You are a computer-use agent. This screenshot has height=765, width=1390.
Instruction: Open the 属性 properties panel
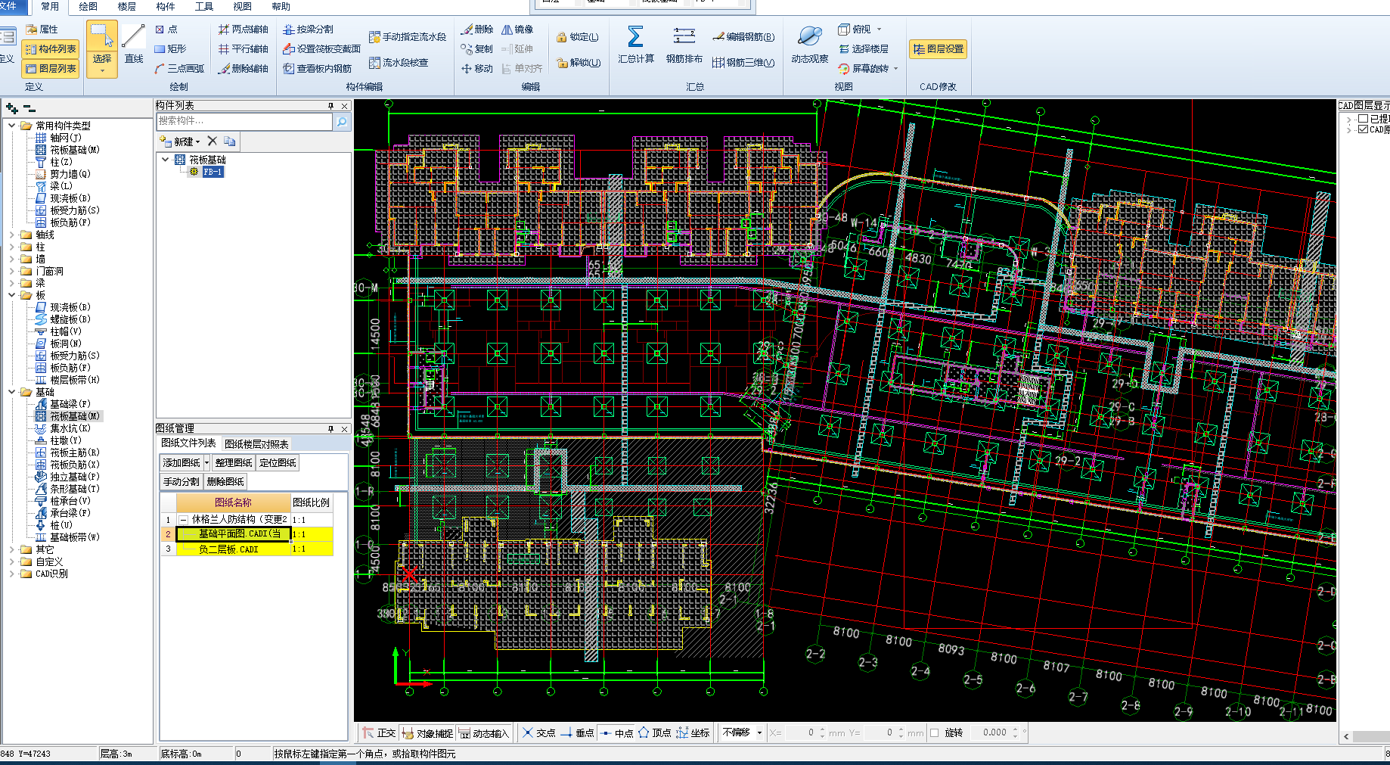coord(42,30)
